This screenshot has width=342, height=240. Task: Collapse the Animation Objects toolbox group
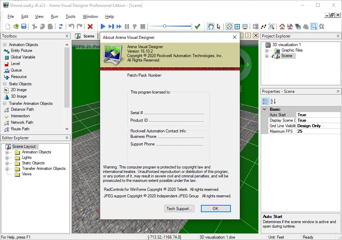[4, 44]
